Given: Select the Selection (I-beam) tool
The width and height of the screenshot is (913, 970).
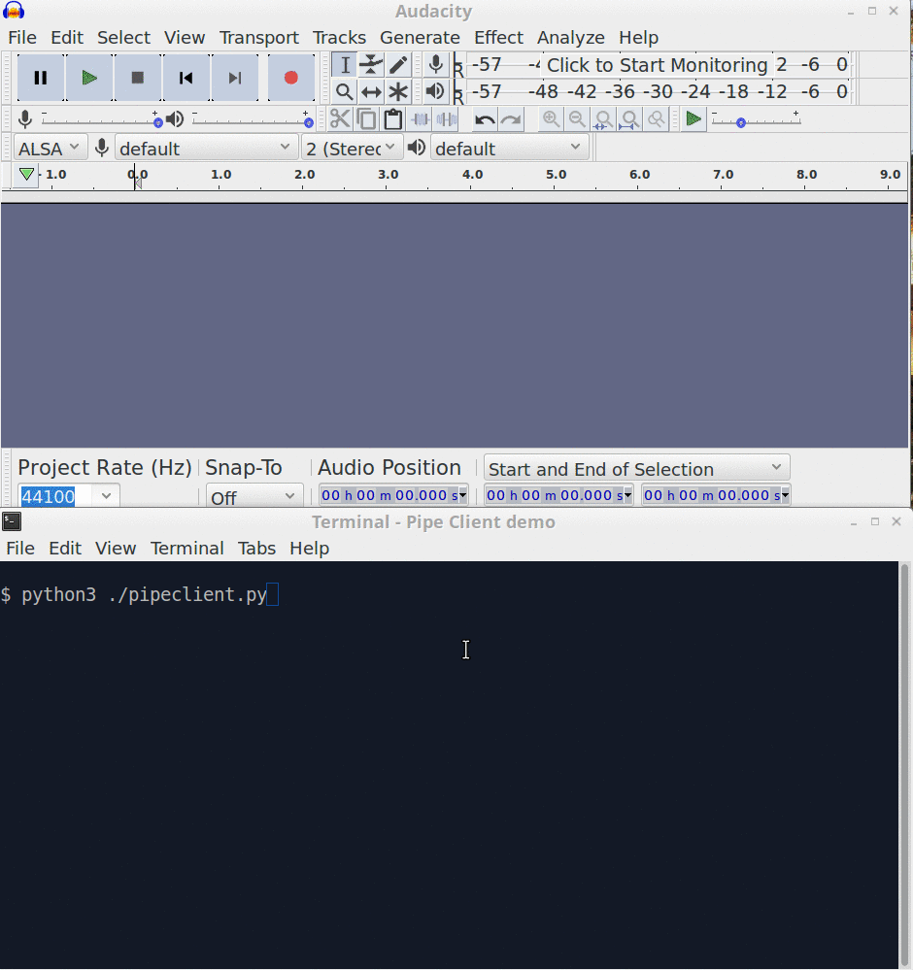Looking at the screenshot, I should pyautogui.click(x=344, y=65).
